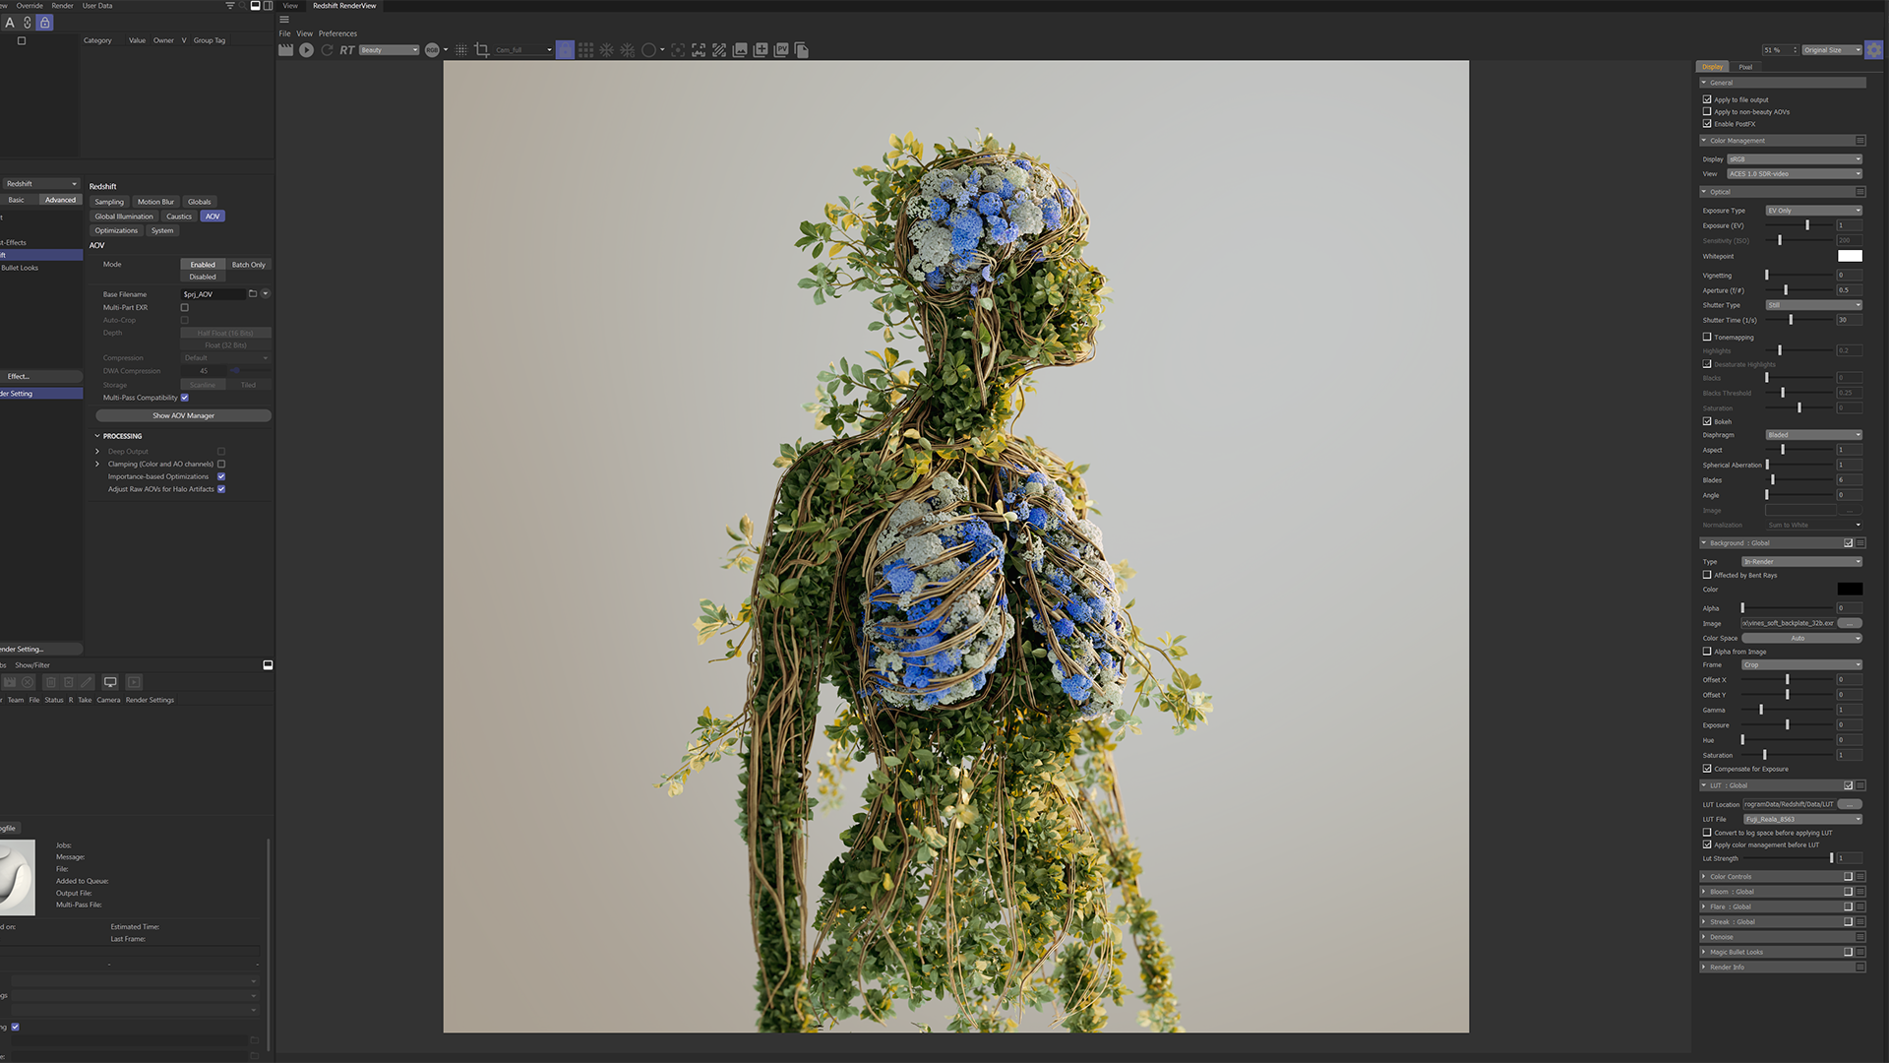Switch to the Pixel tab
This screenshot has width=1889, height=1063.
[1745, 67]
